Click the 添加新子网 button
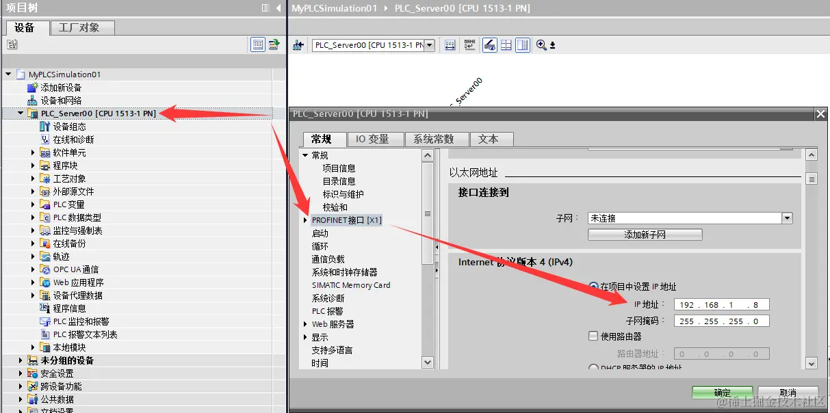This screenshot has height=413, width=830. (x=645, y=234)
